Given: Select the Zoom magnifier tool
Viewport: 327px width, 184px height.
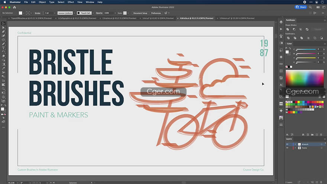Looking at the screenshot, I should pyautogui.click(x=3, y=89).
